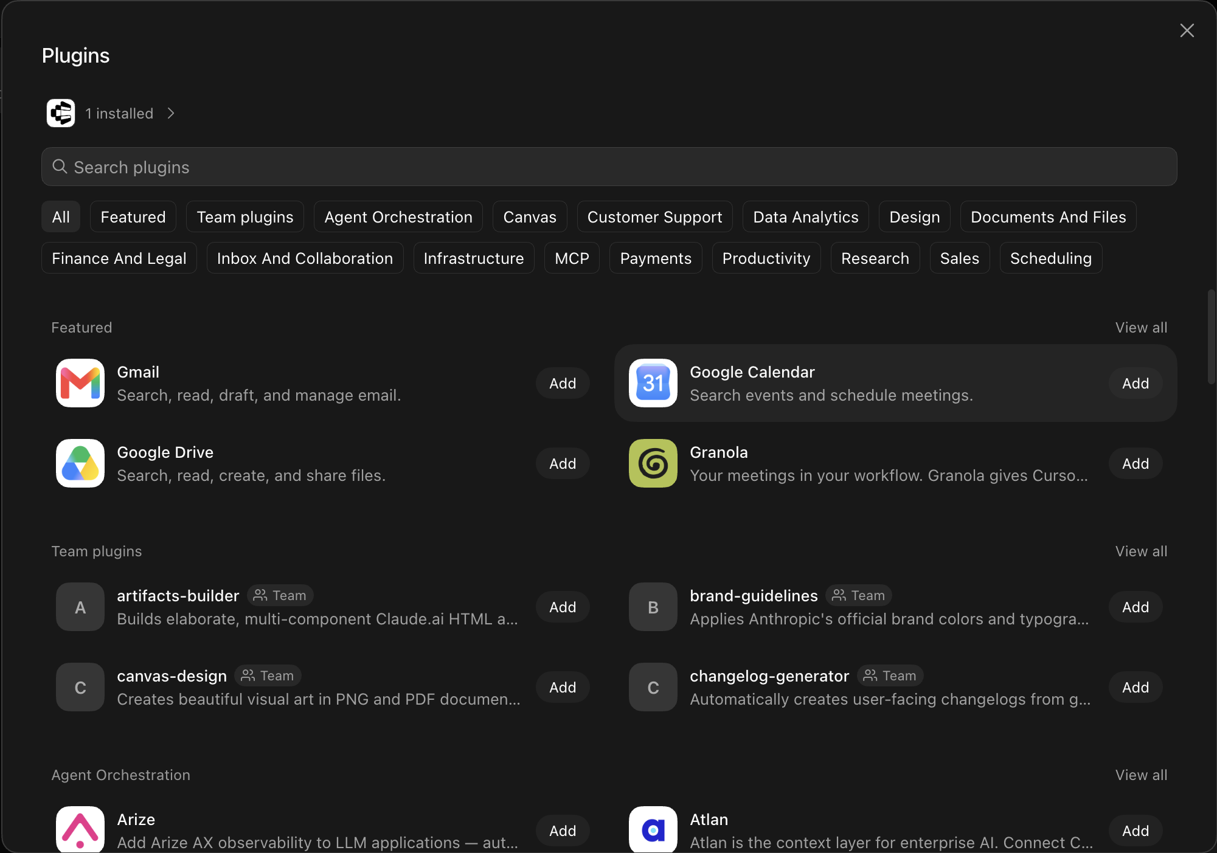Filter by Documents And Files

[1049, 217]
